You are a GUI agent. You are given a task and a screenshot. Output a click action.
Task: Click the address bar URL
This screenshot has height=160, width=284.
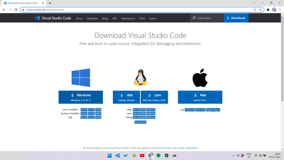pyautogui.click(x=45, y=10)
